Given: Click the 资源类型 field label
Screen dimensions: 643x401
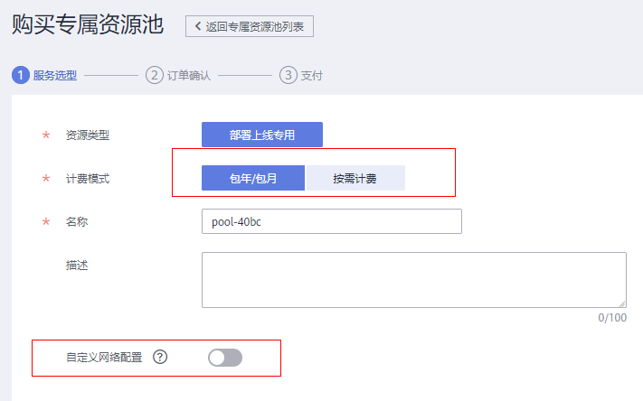Looking at the screenshot, I should [88, 135].
